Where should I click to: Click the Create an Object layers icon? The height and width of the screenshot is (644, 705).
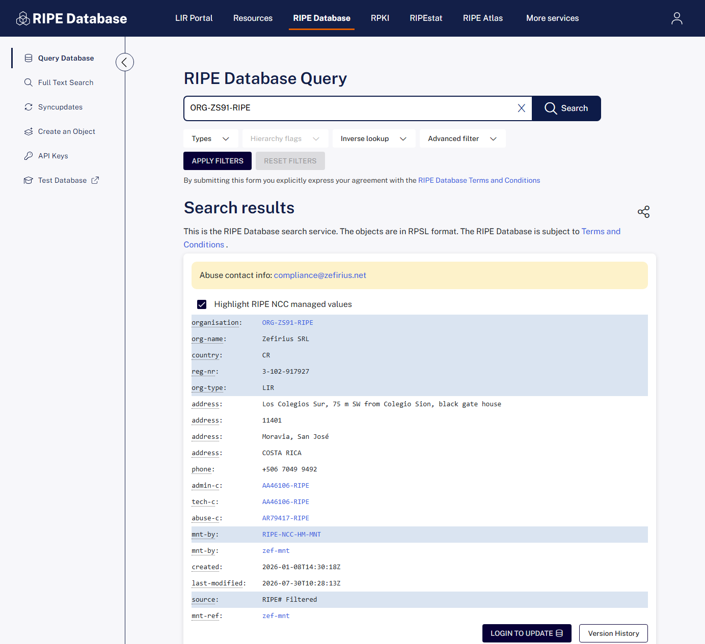point(29,131)
